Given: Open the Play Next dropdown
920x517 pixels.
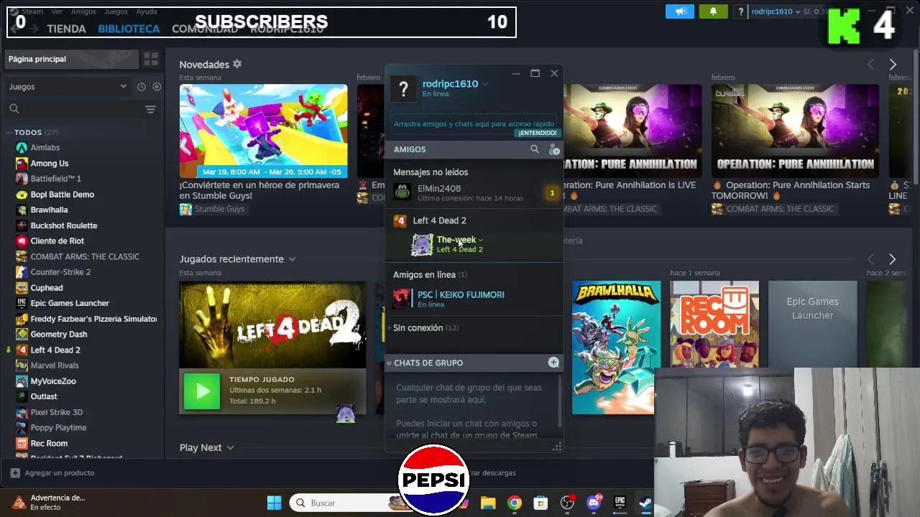Looking at the screenshot, I should [x=230, y=447].
